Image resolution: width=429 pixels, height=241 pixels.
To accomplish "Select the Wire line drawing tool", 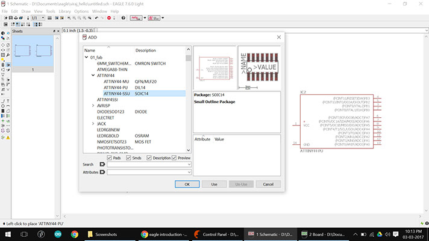I will 3,101.
